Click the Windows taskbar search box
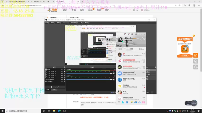 23,111
